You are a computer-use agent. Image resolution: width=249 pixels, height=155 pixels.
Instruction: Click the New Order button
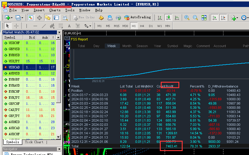pos(84,17)
